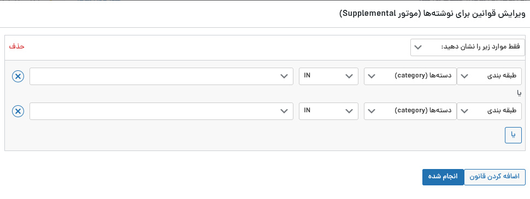Change the second row's IN operator dropdown

pyautogui.click(x=328, y=111)
